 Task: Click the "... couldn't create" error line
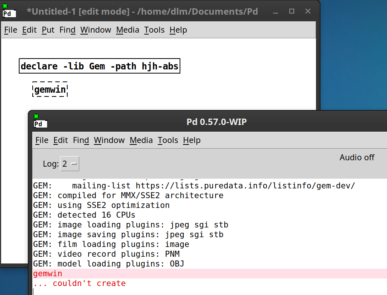(x=80, y=283)
